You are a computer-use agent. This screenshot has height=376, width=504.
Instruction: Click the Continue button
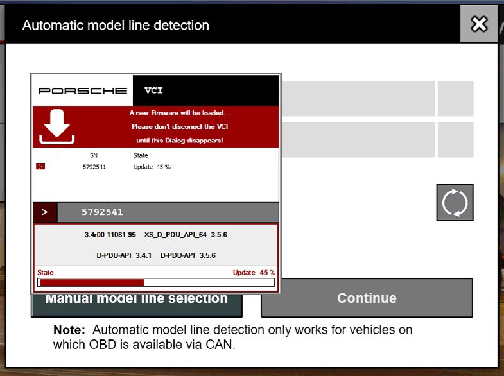367,298
